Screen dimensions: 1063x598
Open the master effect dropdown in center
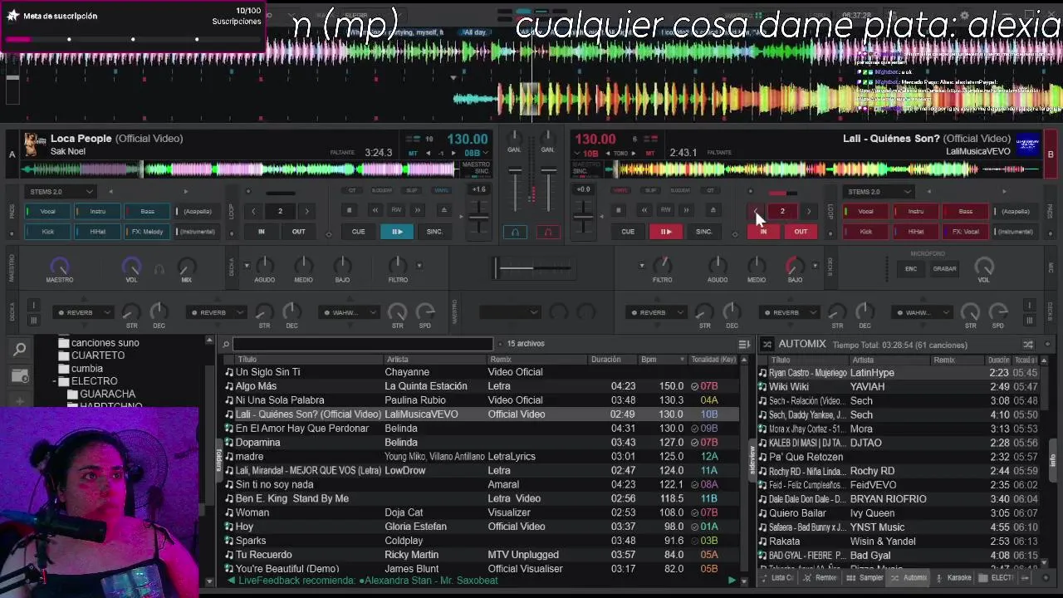coord(509,313)
